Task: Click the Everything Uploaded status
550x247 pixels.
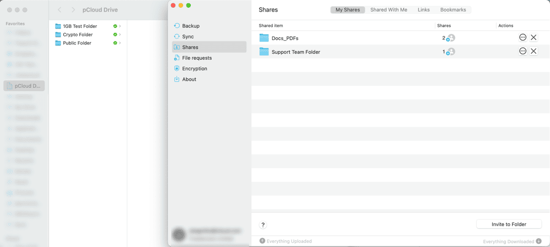Action: point(285,241)
